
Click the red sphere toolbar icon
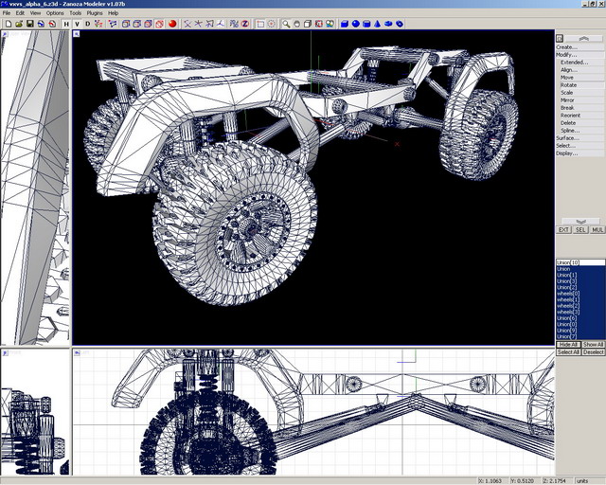(172, 24)
